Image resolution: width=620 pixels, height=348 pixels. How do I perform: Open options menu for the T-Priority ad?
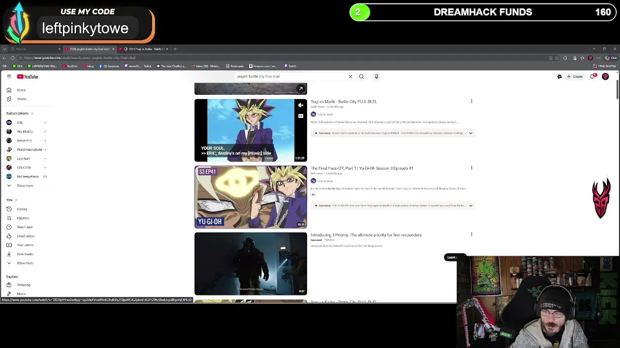[x=471, y=234]
